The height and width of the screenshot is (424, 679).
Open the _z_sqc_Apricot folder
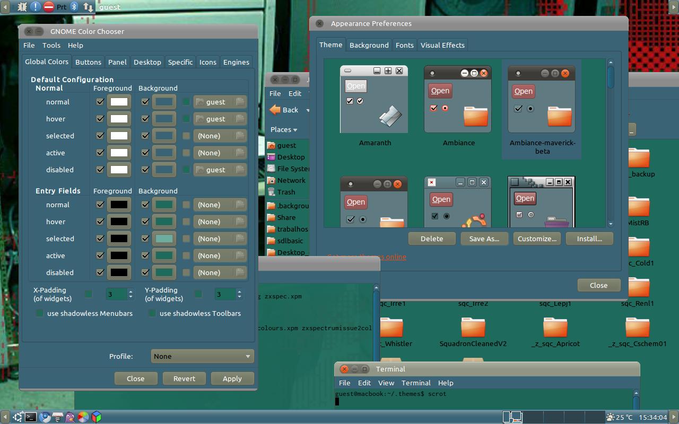555,332
